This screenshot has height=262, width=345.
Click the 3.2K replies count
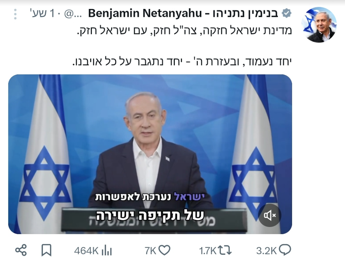pos(266,251)
